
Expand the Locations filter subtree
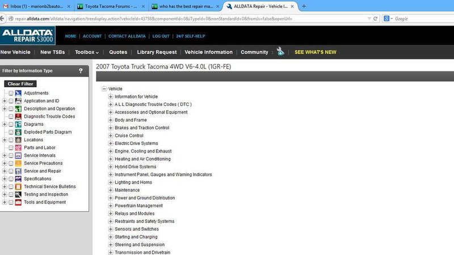coord(5,140)
